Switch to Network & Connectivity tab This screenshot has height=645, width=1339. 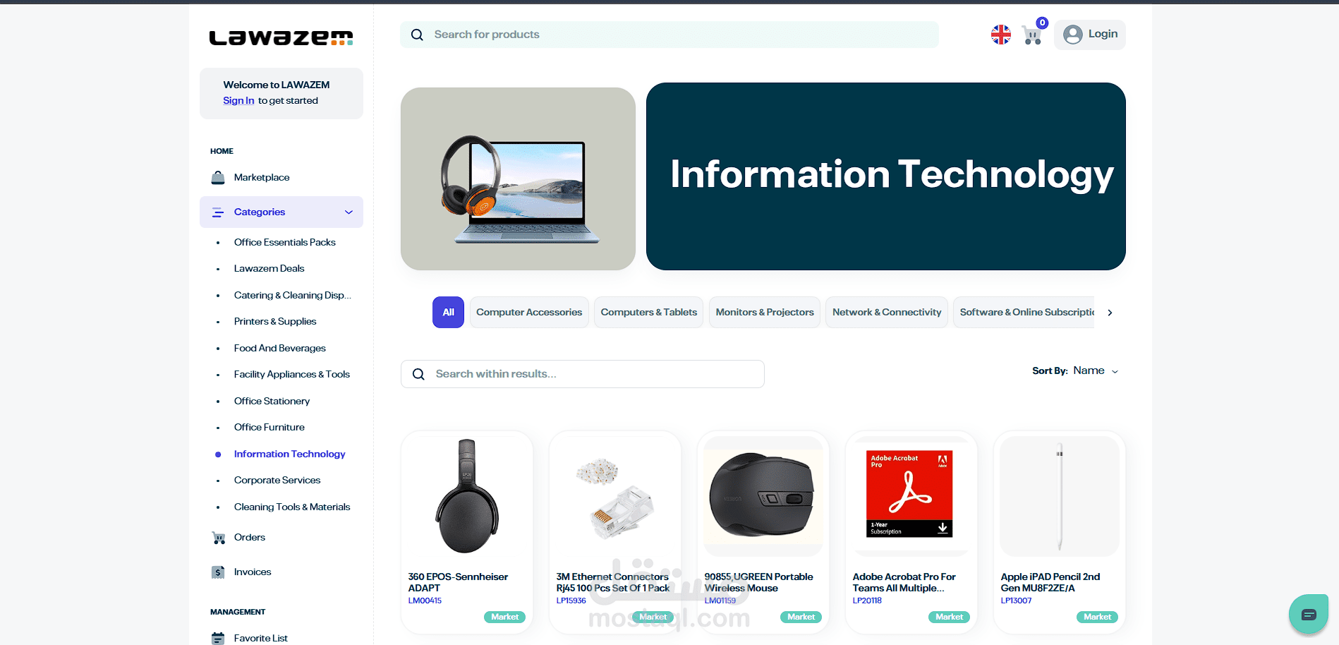887,313
